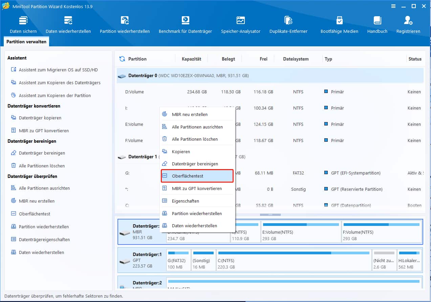Open Assistent zum Kopieren des Datenträgers

coord(56,83)
